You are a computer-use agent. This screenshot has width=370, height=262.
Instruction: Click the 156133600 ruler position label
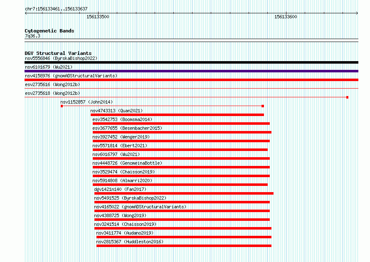[x=286, y=17]
